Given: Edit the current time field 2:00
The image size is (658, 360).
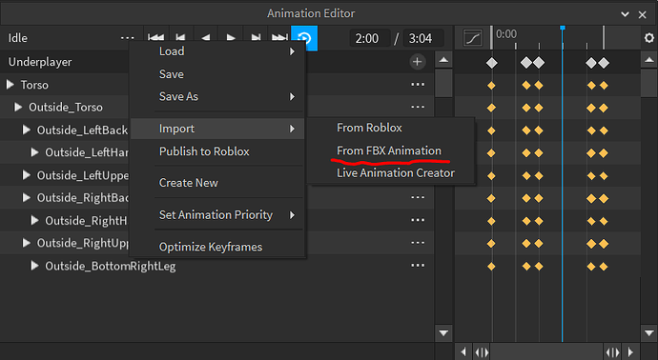Looking at the screenshot, I should point(369,38).
